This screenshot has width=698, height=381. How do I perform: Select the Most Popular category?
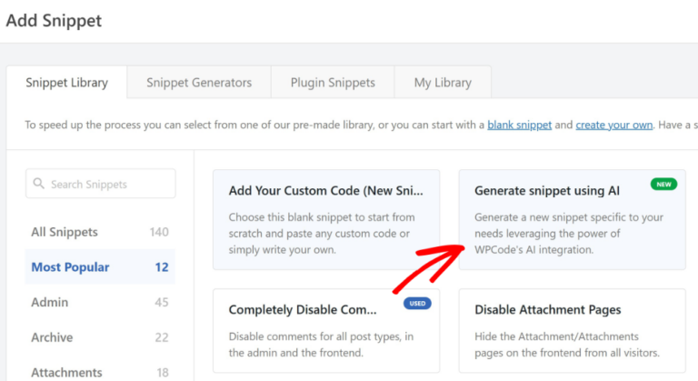pos(100,267)
